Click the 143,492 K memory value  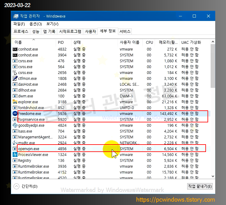[x=168, y=114]
